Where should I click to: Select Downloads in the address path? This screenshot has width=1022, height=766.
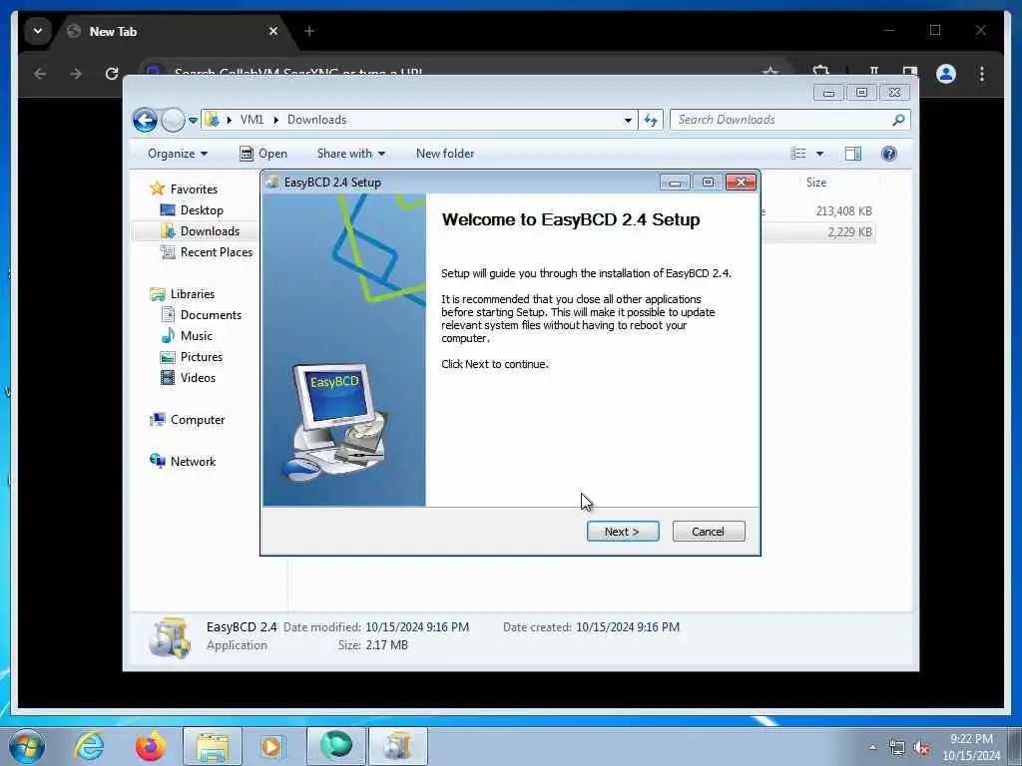click(316, 120)
